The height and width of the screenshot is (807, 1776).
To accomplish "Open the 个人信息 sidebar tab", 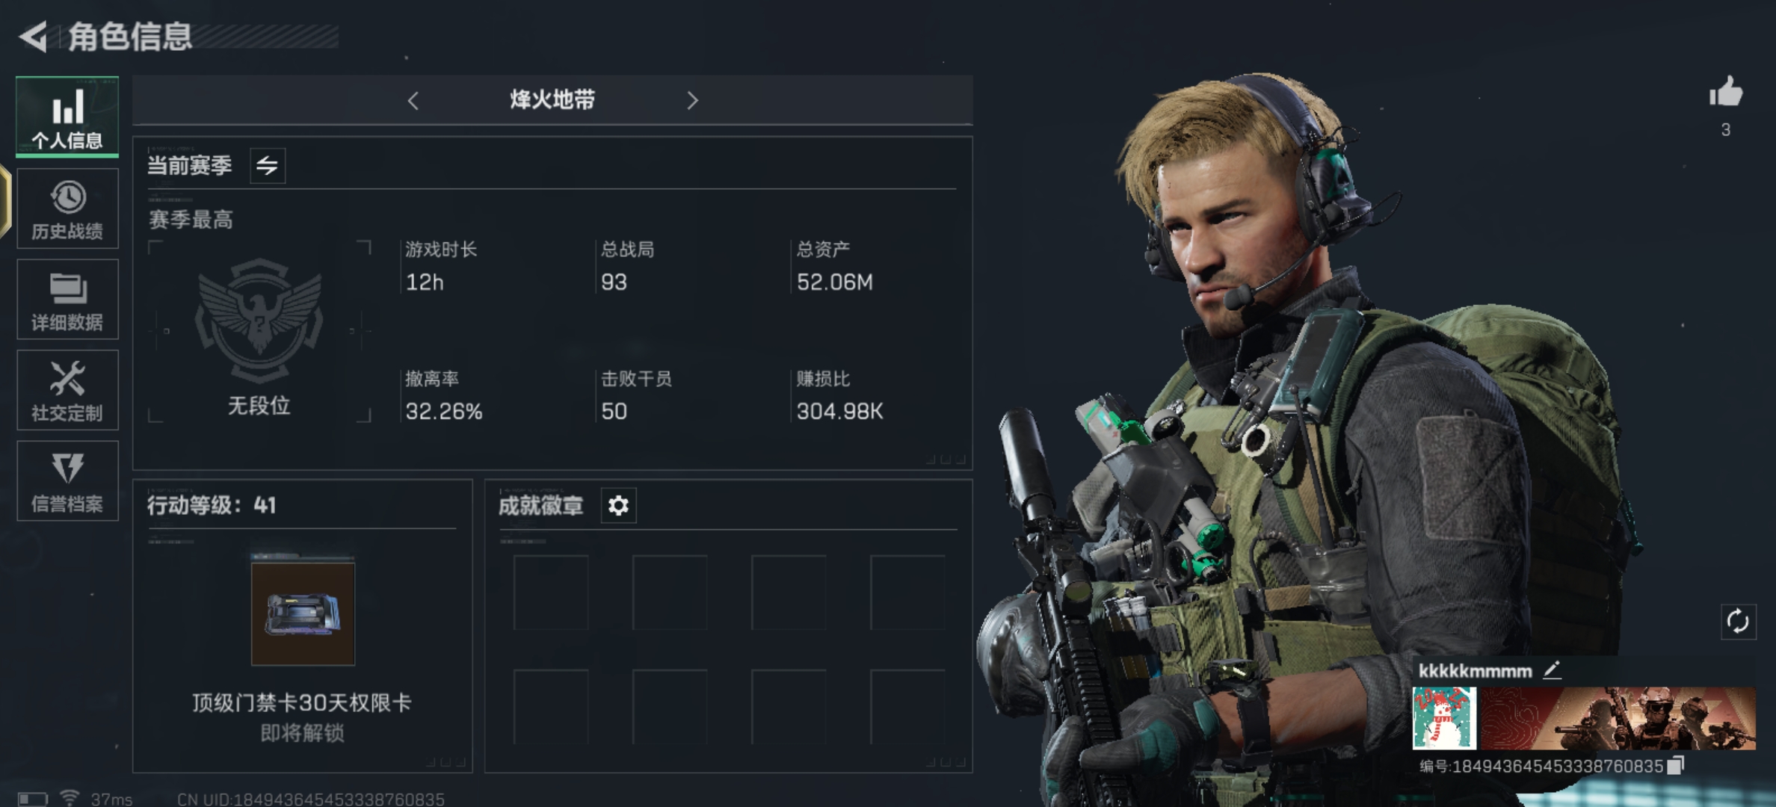I will 67,117.
